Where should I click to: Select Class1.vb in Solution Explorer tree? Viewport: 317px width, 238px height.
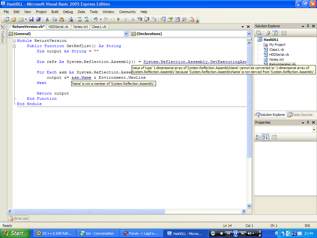276,50
